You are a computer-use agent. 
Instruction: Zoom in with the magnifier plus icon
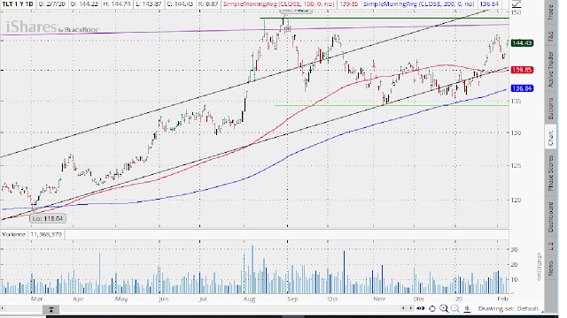444,308
